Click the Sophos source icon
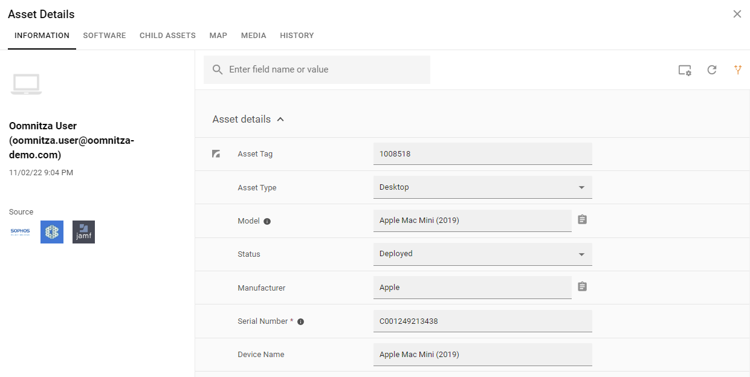This screenshot has height=377, width=750. [x=20, y=232]
